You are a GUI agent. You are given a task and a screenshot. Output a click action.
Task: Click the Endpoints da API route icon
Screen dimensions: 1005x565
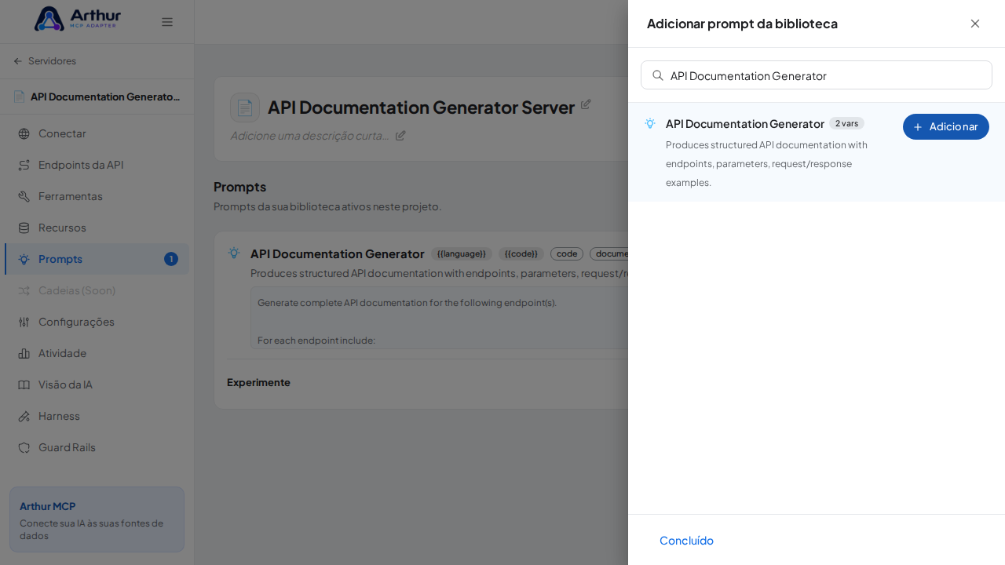click(24, 165)
